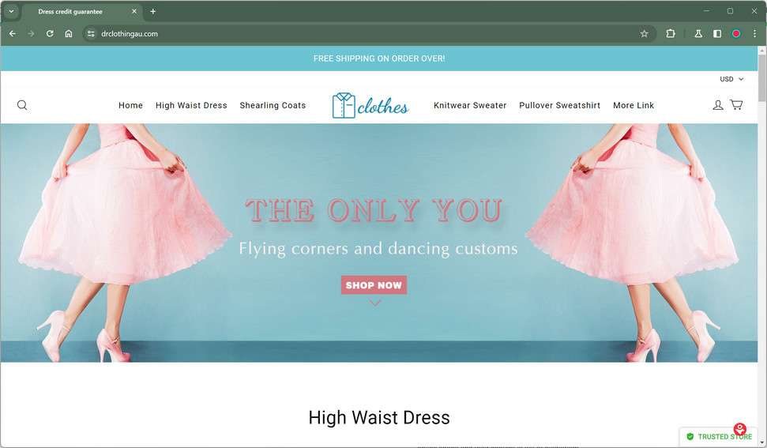Expand the USD currency dropdown
Image resolution: width=767 pixels, height=448 pixels.
pyautogui.click(x=731, y=79)
